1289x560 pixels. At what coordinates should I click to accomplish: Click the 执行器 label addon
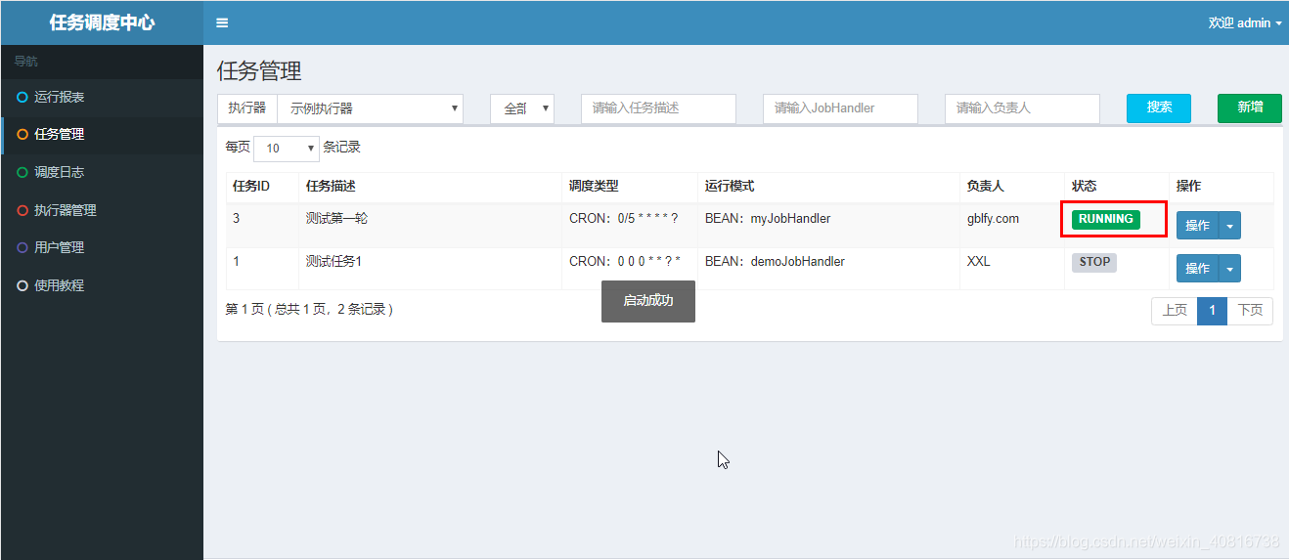[247, 108]
